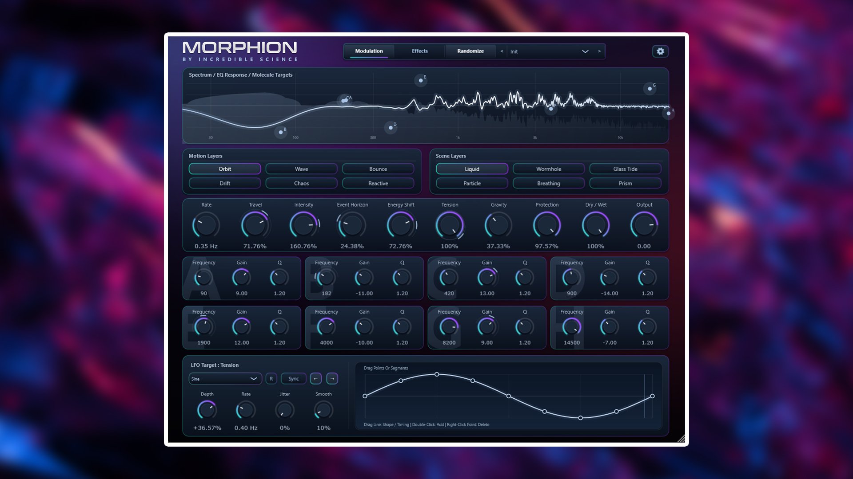The height and width of the screenshot is (479, 853).
Task: Toggle the Reactive motion layer
Action: 378,183
